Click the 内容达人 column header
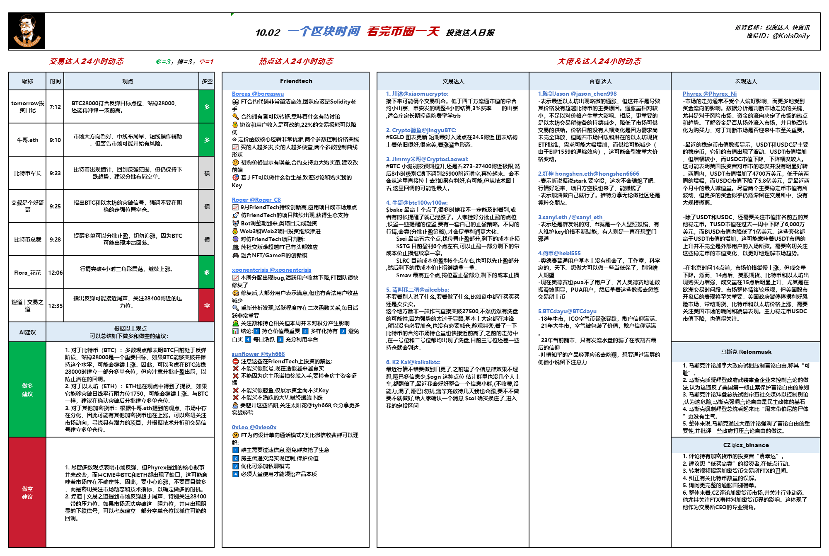The height and width of the screenshot is (556, 829). click(600, 81)
